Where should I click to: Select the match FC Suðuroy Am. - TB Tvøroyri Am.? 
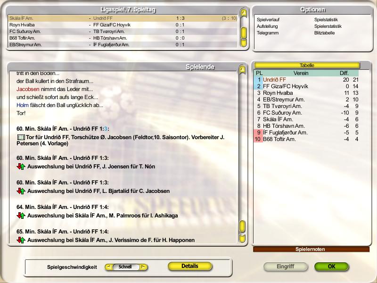123,32
